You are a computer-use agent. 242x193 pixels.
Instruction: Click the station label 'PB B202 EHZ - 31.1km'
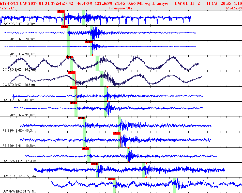(19, 115)
